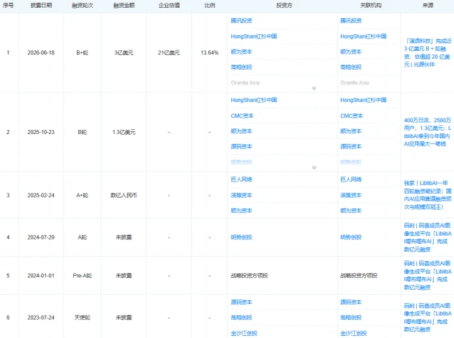Expand more investors in the 2025-10-23 B轮 row

coord(314,168)
